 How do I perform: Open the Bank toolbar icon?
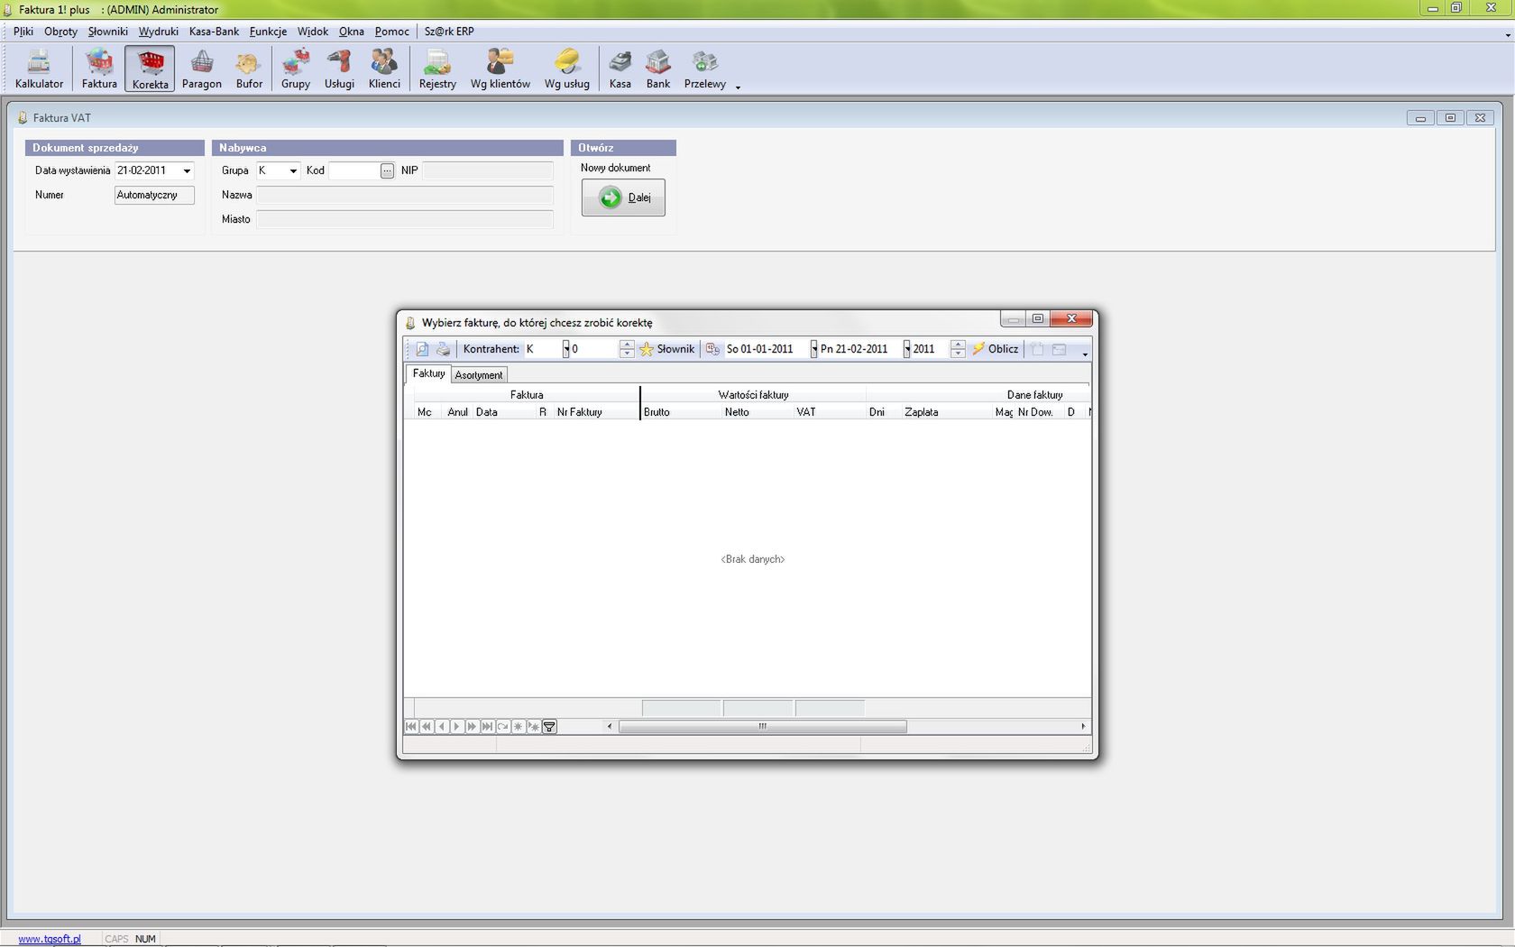tap(658, 69)
